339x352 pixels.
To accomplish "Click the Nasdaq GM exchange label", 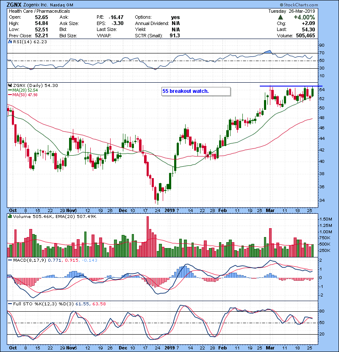I will point(61,5).
